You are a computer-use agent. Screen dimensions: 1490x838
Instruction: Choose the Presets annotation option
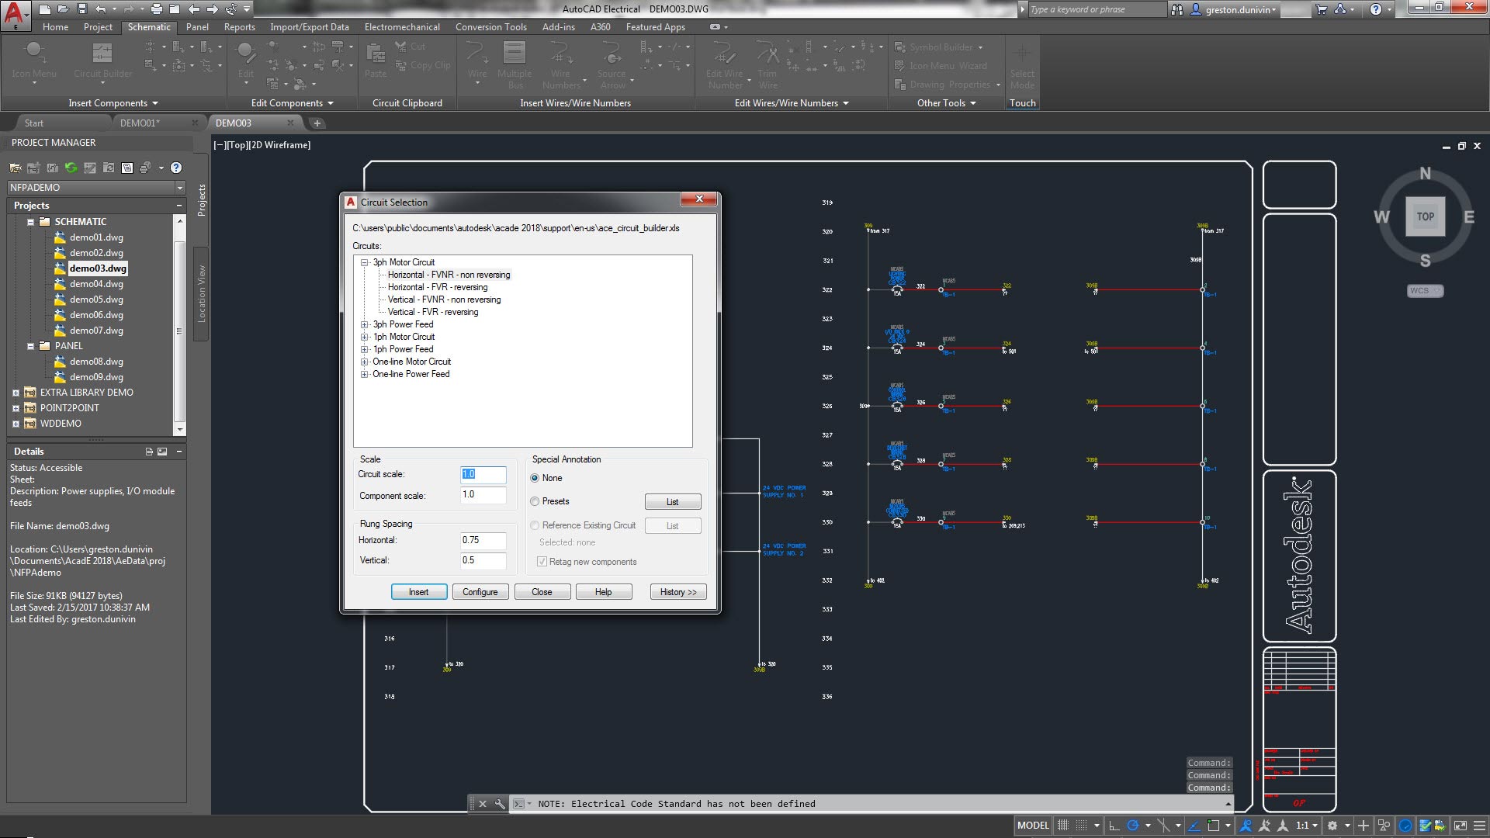pos(535,501)
